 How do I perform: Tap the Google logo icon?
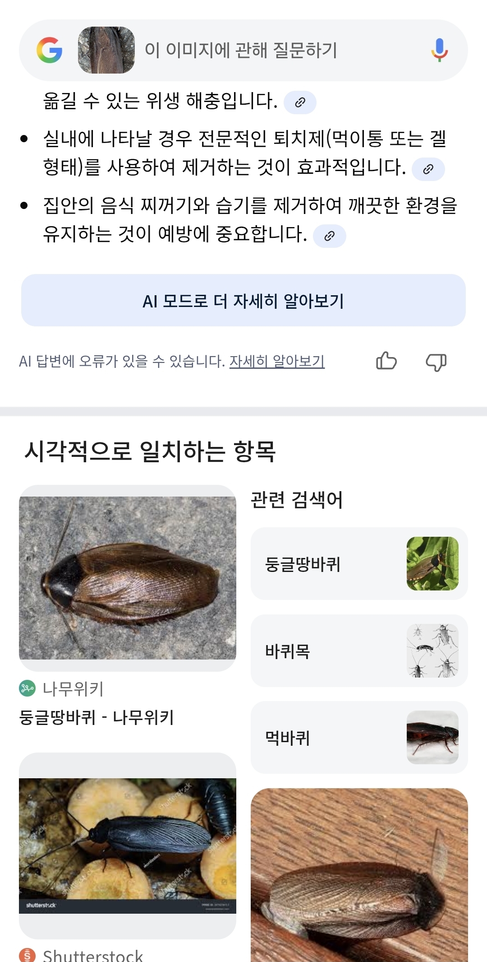50,50
